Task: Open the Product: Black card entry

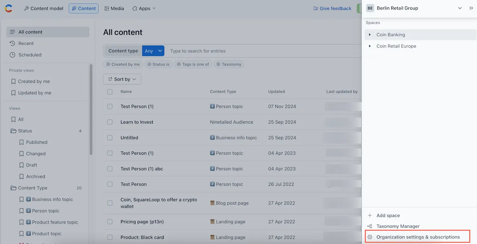Action: [x=142, y=237]
